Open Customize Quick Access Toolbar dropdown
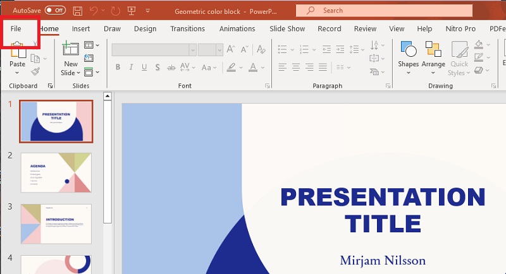The height and width of the screenshot is (274, 506). click(x=147, y=11)
